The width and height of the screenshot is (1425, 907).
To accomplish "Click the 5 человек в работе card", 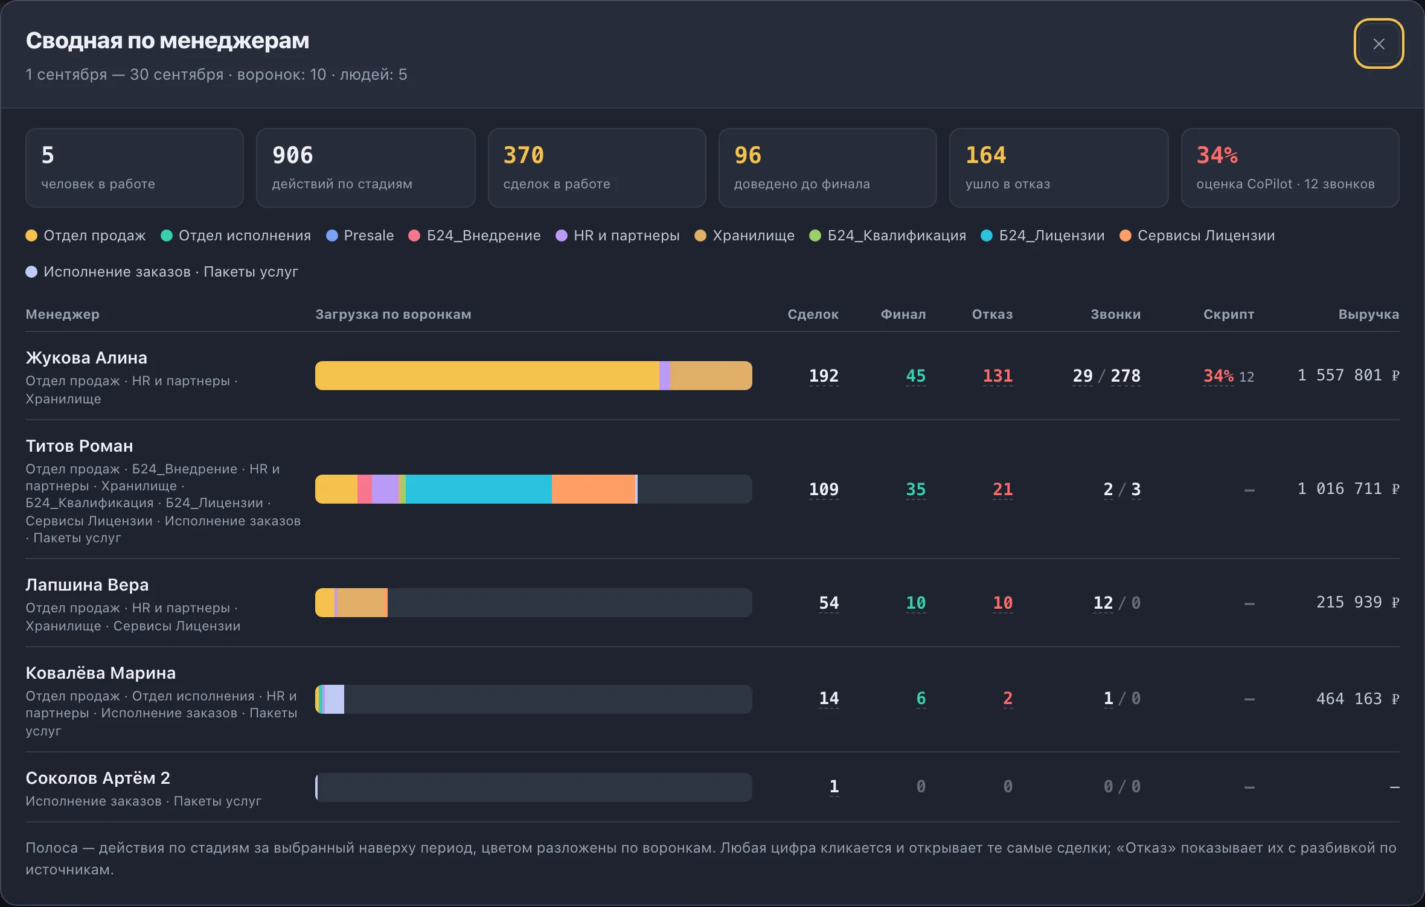I will 135,168.
